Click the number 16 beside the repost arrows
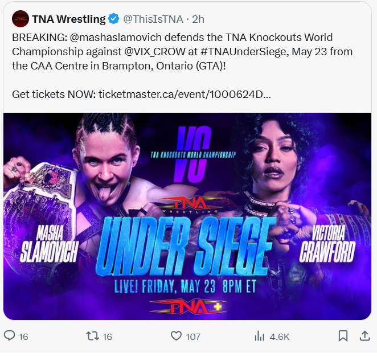This screenshot has width=377, height=357. tap(107, 337)
